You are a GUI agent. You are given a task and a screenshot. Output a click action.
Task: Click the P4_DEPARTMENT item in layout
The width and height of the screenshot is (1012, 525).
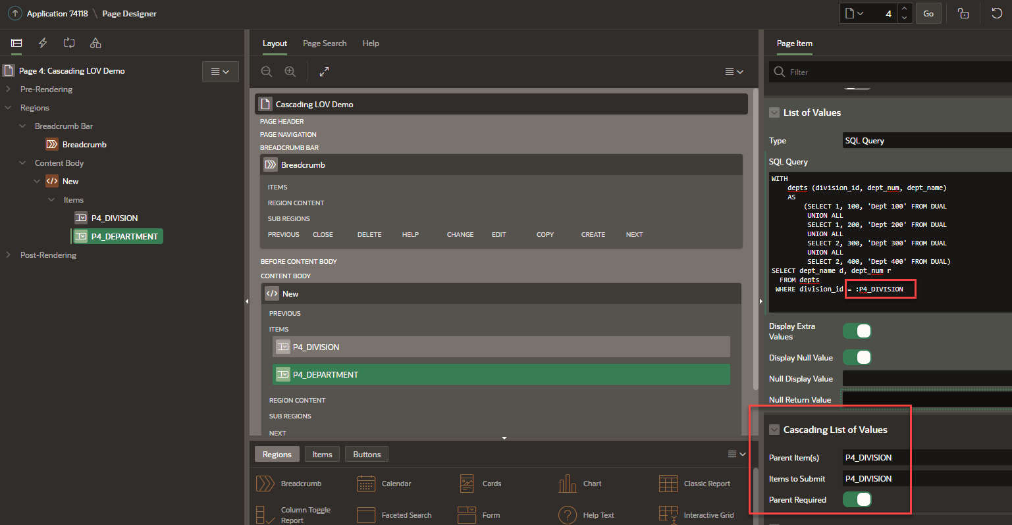[x=501, y=374]
